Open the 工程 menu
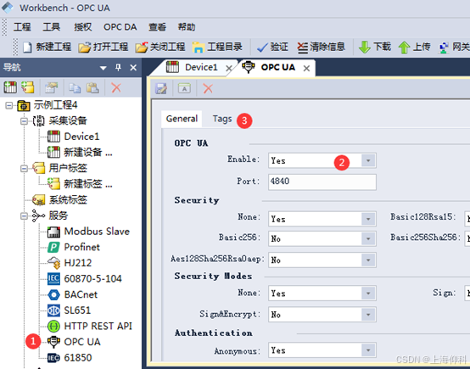The width and height of the screenshot is (470, 369). 22,27
